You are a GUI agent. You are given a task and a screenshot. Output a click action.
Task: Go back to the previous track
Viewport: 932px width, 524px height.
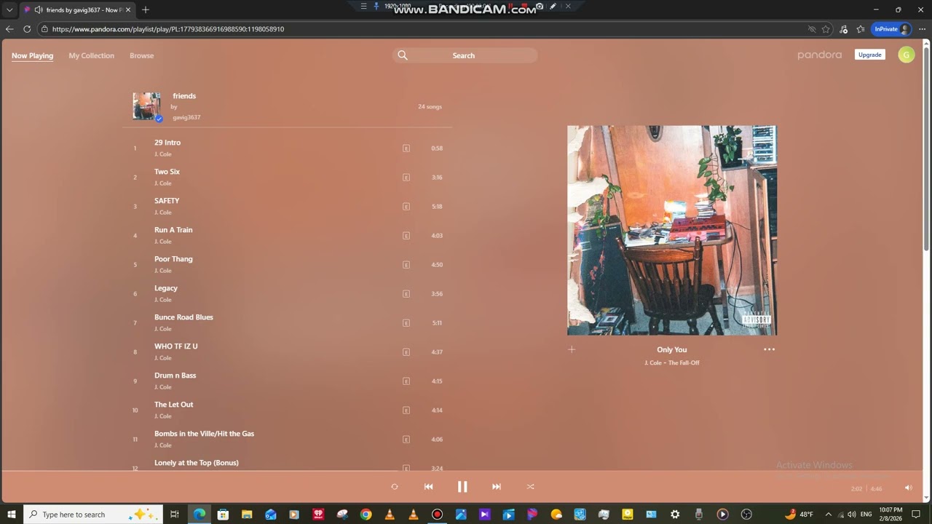[428, 487]
